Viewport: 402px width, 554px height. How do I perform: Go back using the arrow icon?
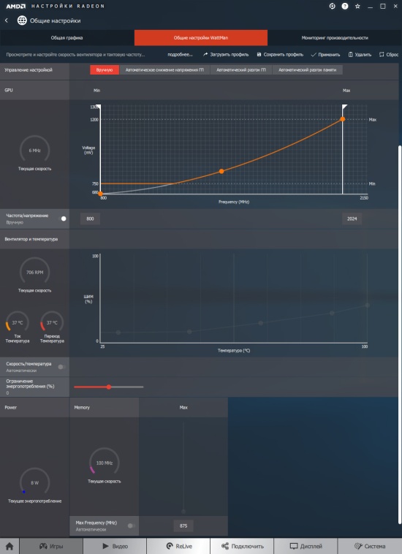click(x=7, y=20)
